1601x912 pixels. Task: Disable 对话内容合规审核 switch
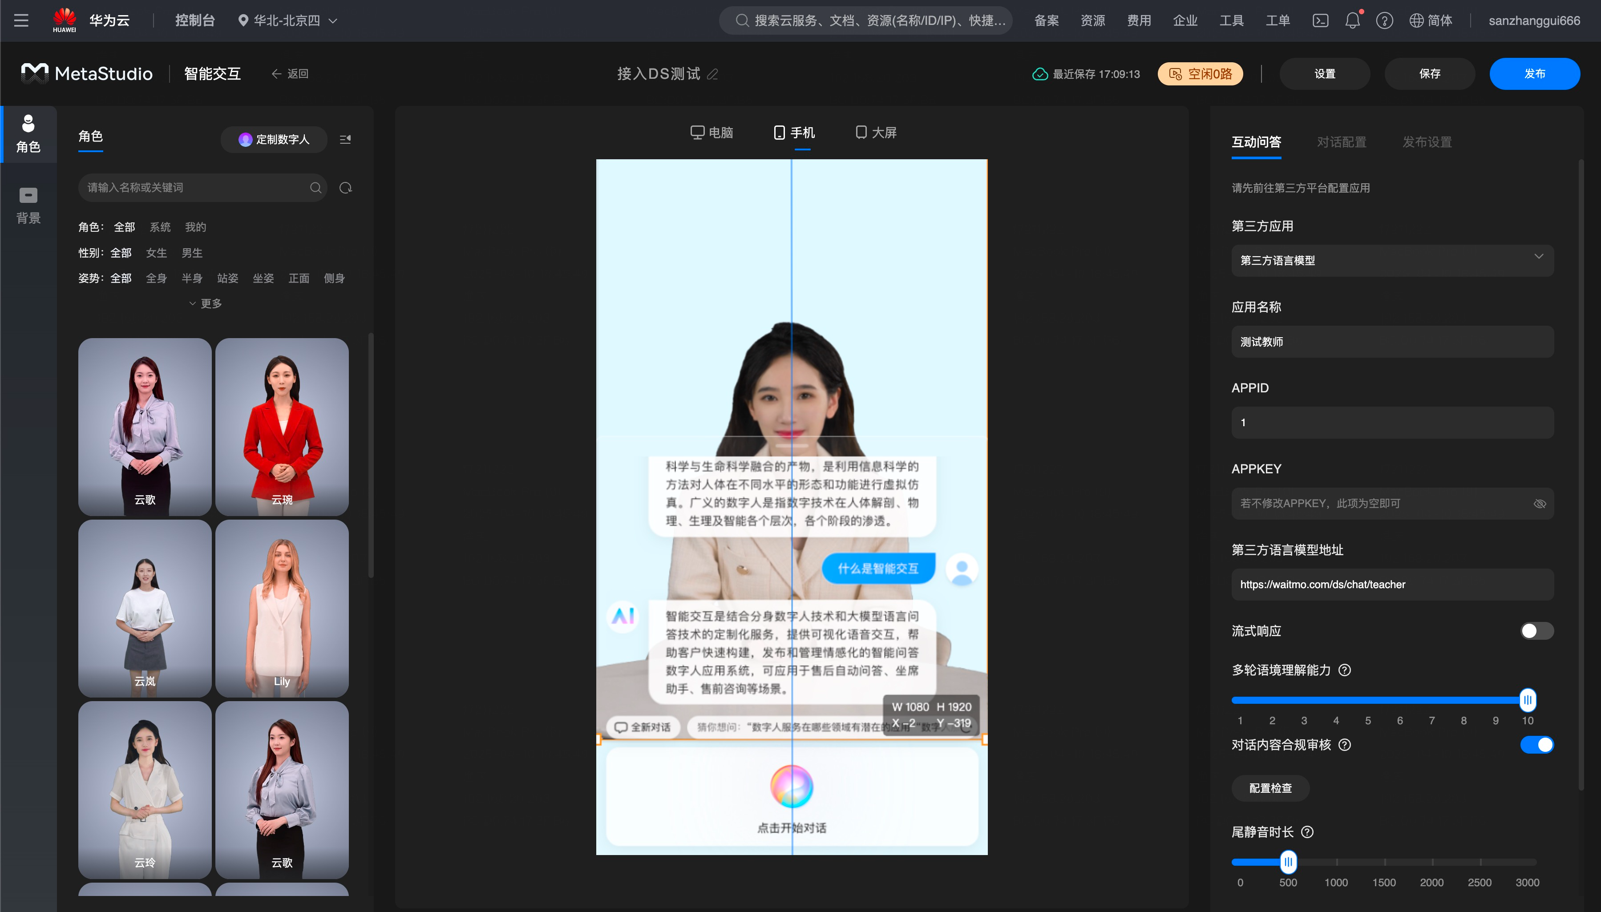(1536, 745)
